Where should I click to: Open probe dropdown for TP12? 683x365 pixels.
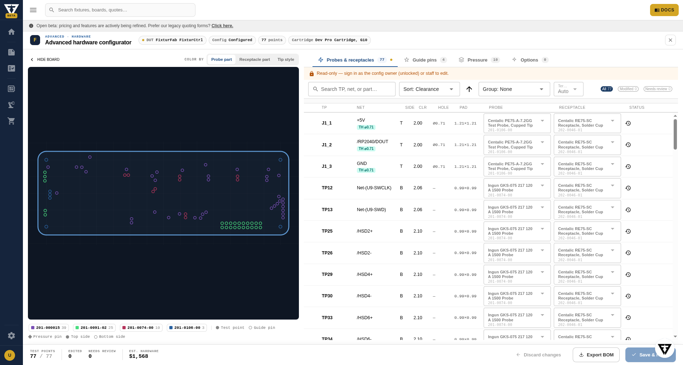517,188
